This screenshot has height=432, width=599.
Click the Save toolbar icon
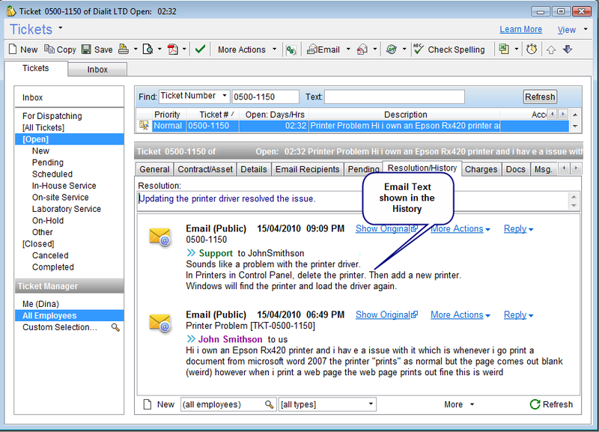[x=86, y=49]
